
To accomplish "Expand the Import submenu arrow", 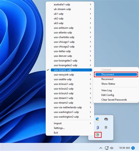I will [90, 123].
